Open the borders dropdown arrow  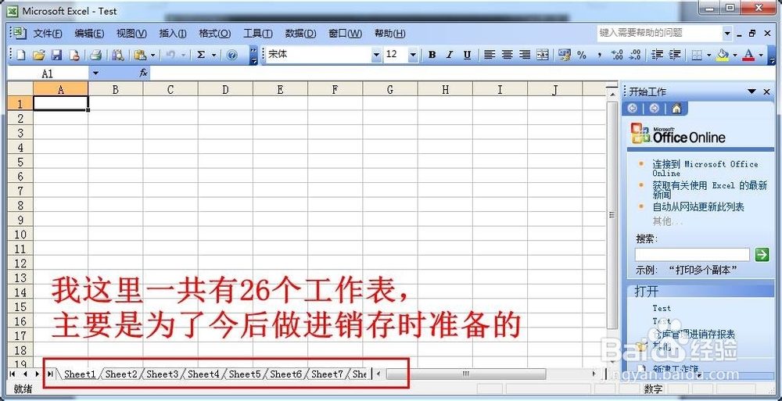708,55
